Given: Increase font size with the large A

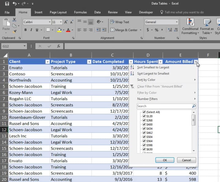Looking at the screenshot, I should [66, 22].
